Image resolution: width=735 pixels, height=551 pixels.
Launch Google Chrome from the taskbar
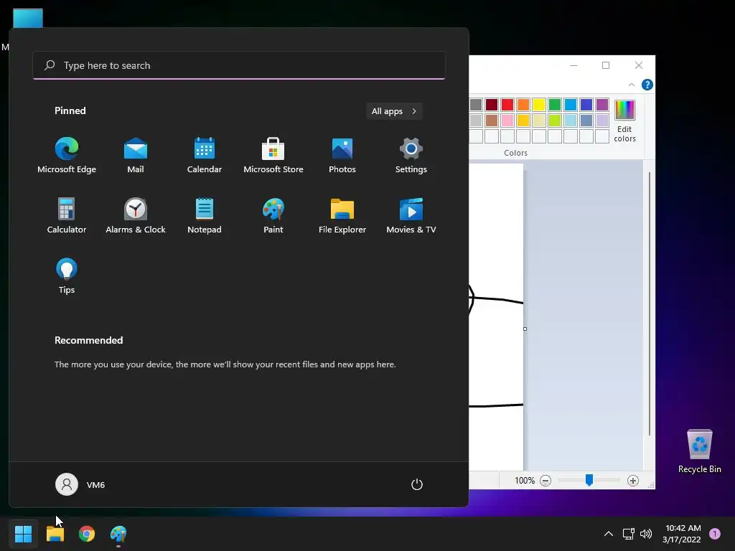coord(87,534)
